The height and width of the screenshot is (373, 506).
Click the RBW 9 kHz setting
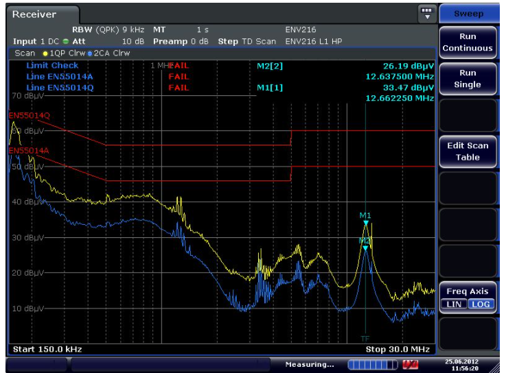pyautogui.click(x=108, y=29)
